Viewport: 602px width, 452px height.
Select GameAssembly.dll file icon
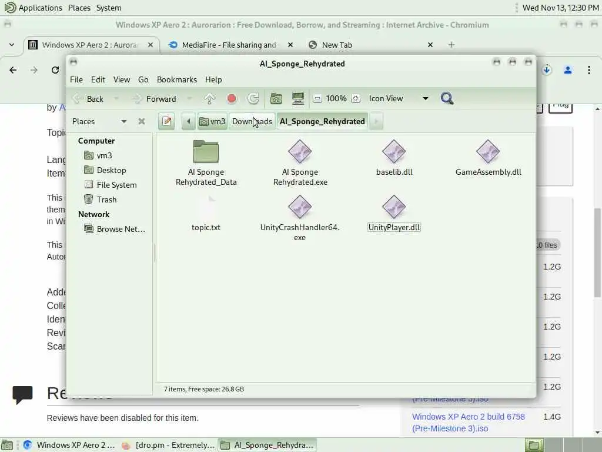coord(488,151)
